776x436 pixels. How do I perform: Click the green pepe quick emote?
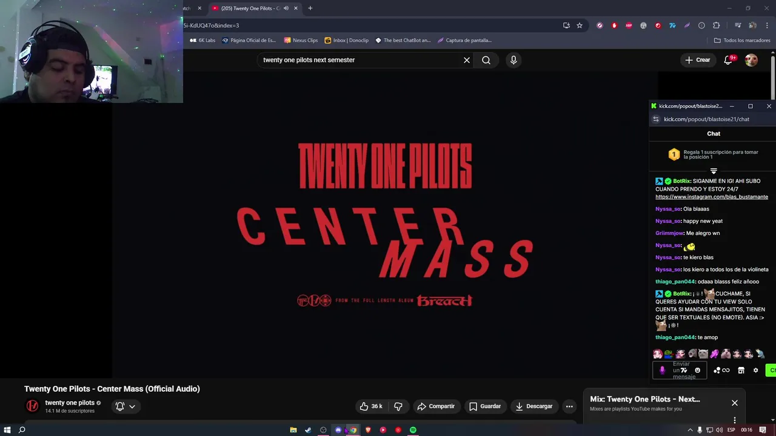668,354
